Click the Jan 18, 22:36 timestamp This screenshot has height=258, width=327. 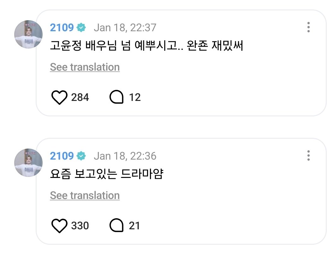tap(125, 156)
